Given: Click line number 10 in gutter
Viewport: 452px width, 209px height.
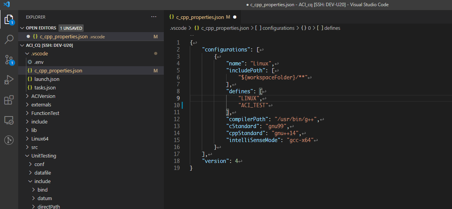Looking at the screenshot, I should (177, 105).
